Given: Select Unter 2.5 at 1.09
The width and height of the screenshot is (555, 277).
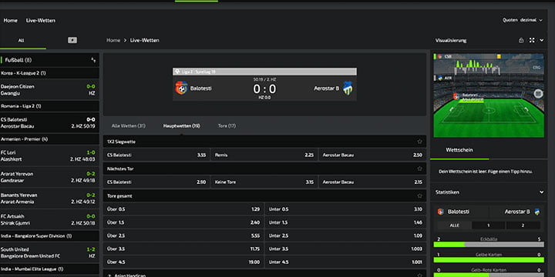Looking at the screenshot, I should point(345,235).
